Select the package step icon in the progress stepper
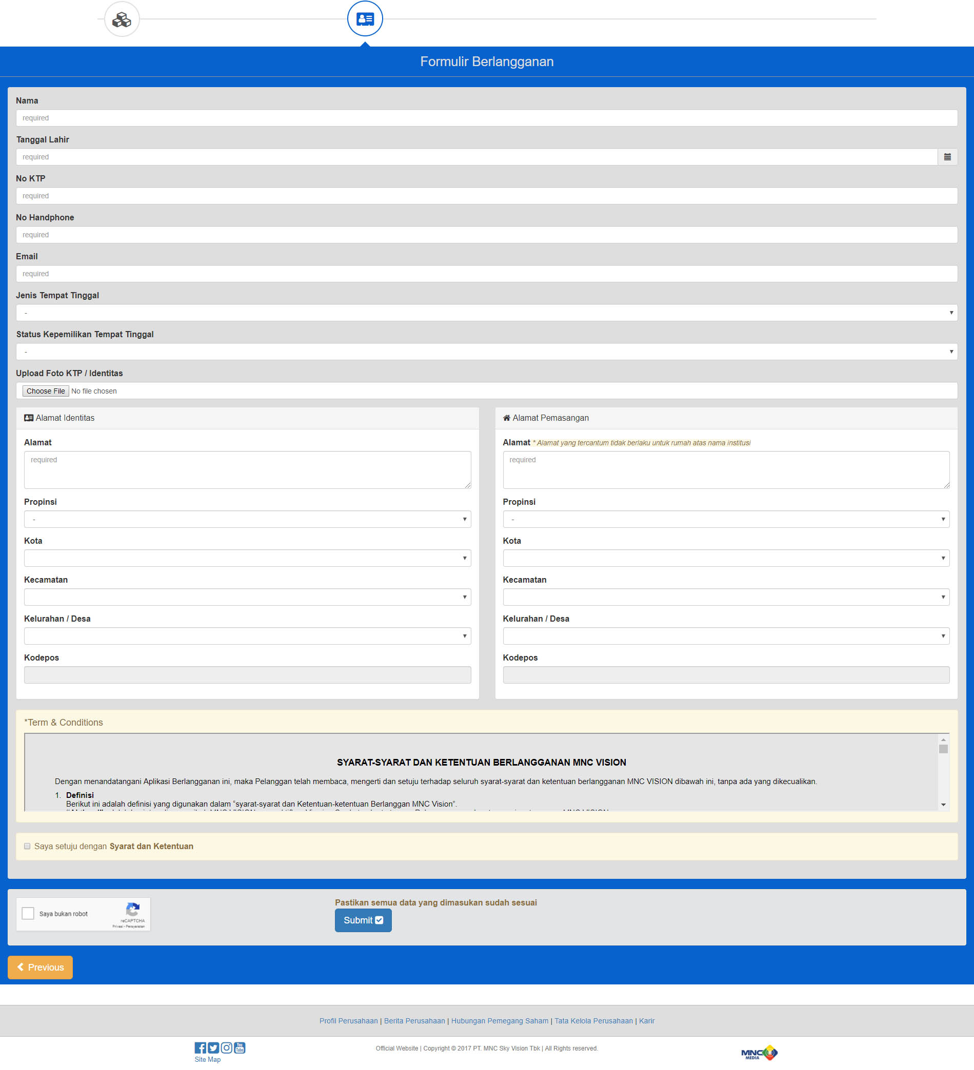Image resolution: width=974 pixels, height=1070 pixels. point(121,19)
